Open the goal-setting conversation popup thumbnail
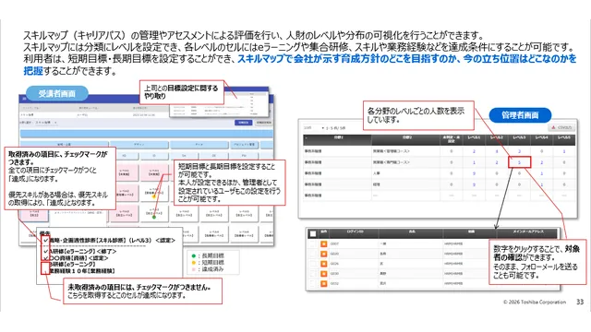This screenshot has height=332, width=591. tap(219, 102)
